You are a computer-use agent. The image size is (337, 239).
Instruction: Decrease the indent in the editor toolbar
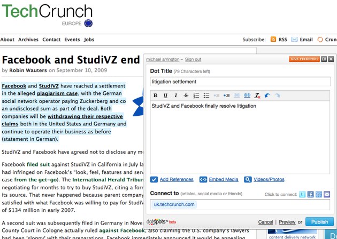click(x=217, y=95)
